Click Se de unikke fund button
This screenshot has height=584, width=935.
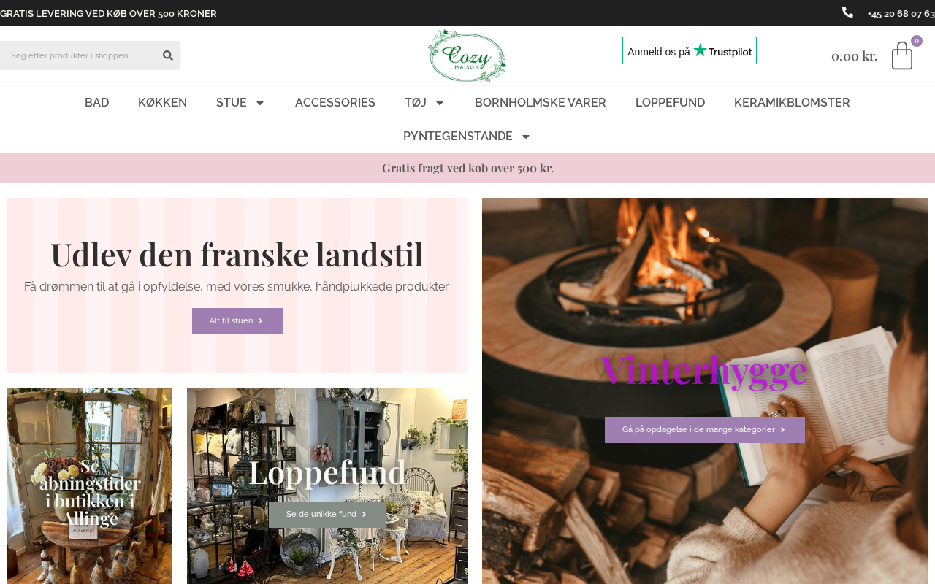tap(327, 515)
